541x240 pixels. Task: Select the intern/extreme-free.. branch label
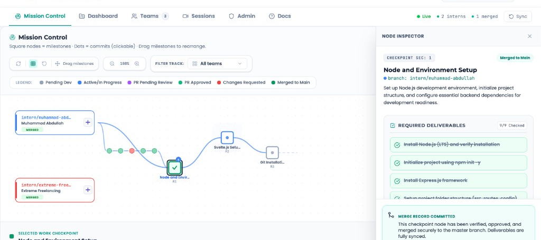[46, 185]
